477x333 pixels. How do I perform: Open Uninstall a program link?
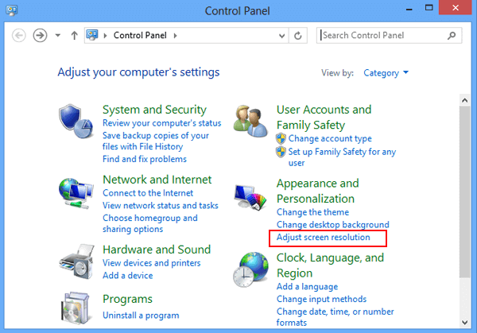[140, 316]
